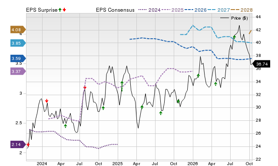The image size is (278, 166).
Task: Click the black 36.74 current price tag
Action: [x=261, y=64]
